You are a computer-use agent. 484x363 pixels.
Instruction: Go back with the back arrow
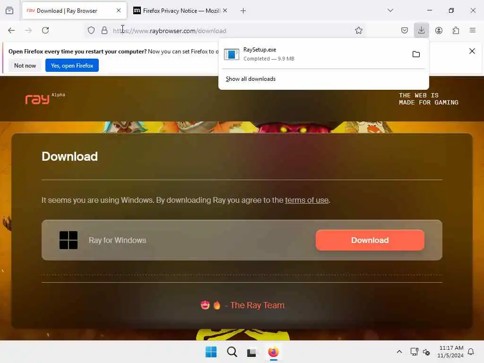pos(11,30)
